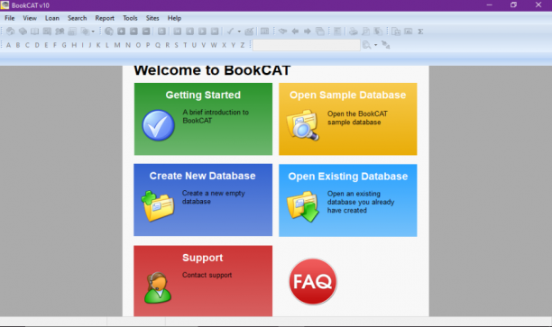Go to next record toolbar icon
The width and height of the screenshot is (552, 327).
coord(202,32)
